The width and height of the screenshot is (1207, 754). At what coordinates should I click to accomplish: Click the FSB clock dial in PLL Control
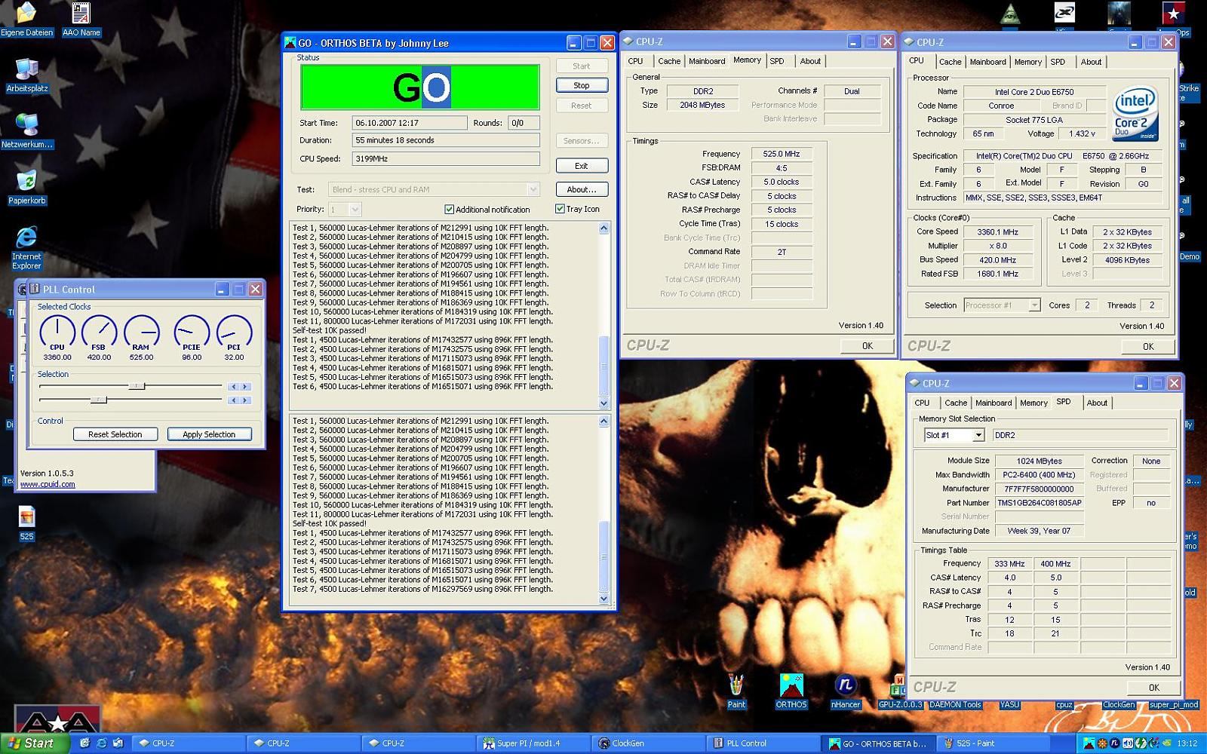point(99,332)
